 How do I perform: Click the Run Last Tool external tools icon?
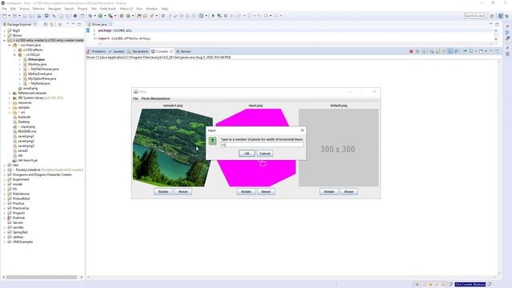tap(110, 16)
